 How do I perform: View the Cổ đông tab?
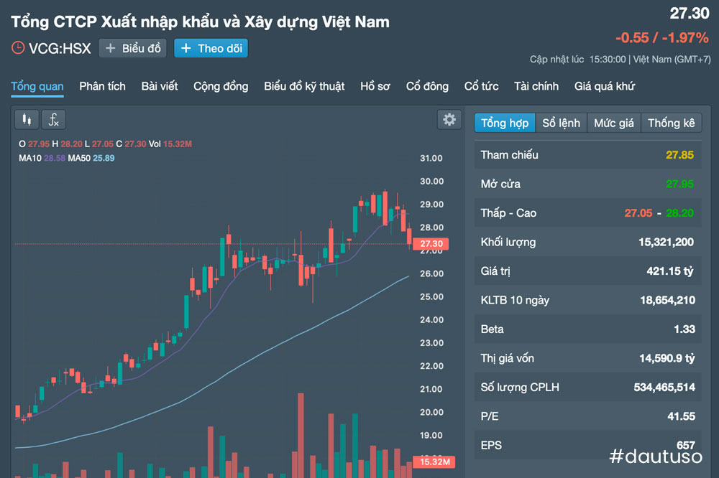[427, 86]
